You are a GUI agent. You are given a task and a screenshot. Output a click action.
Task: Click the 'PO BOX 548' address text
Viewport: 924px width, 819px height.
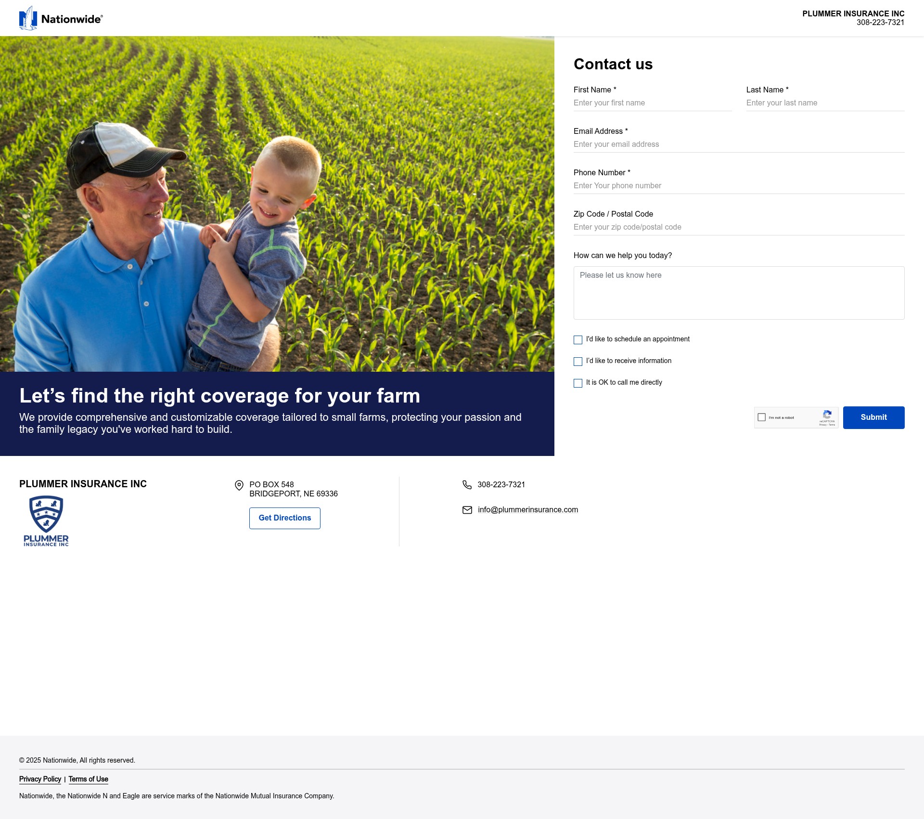tap(271, 484)
